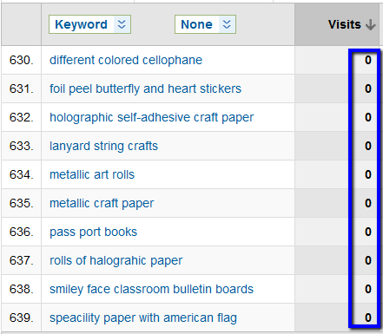Open the None secondary dimension dropdown
Image resolution: width=383 pixels, height=334 pixels.
205,24
